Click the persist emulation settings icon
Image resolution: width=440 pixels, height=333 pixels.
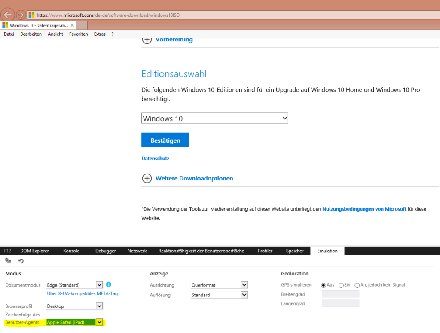(x=8, y=261)
